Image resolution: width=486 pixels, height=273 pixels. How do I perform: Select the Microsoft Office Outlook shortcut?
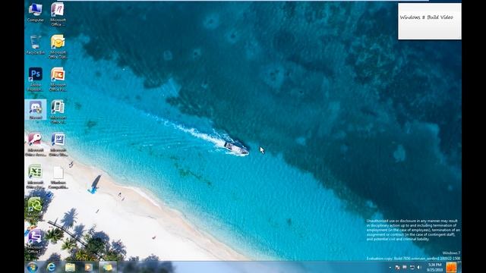tap(58, 47)
